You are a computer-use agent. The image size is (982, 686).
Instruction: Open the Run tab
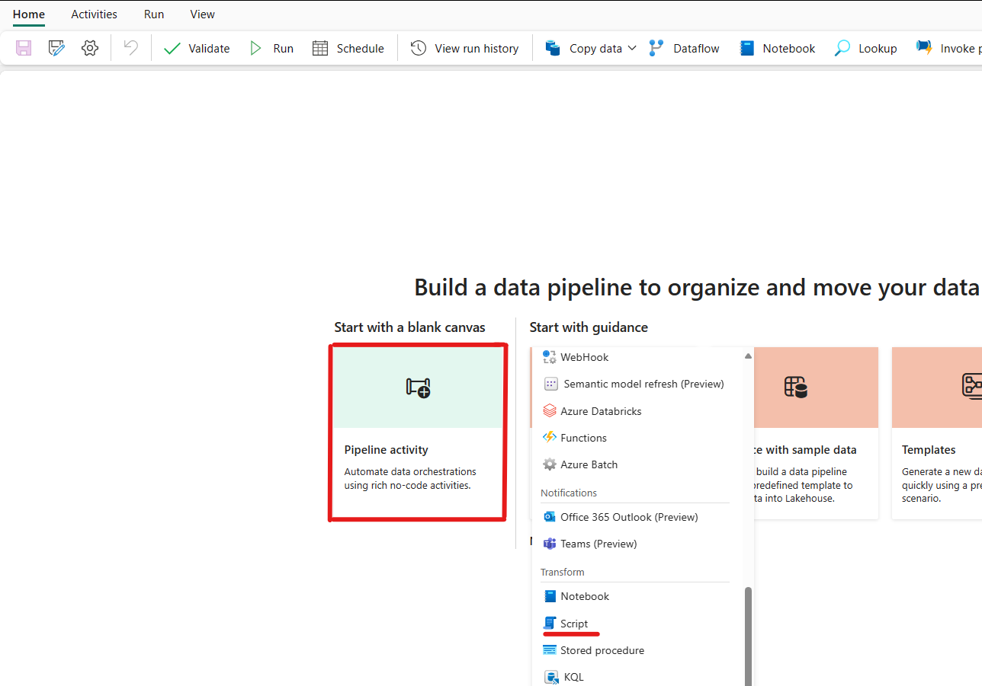pos(154,14)
